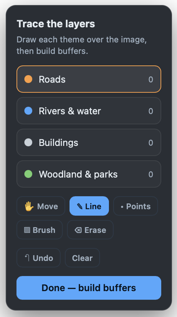Screen dimensions: 177x317
Task: Select the Buildings layer
Action: pyautogui.click(x=89, y=142)
